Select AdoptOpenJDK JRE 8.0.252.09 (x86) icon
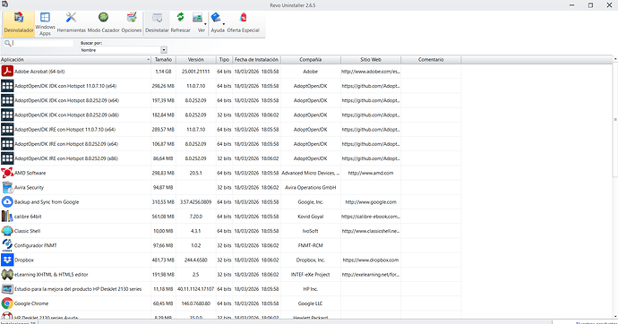The width and height of the screenshot is (618, 324). (x=7, y=158)
